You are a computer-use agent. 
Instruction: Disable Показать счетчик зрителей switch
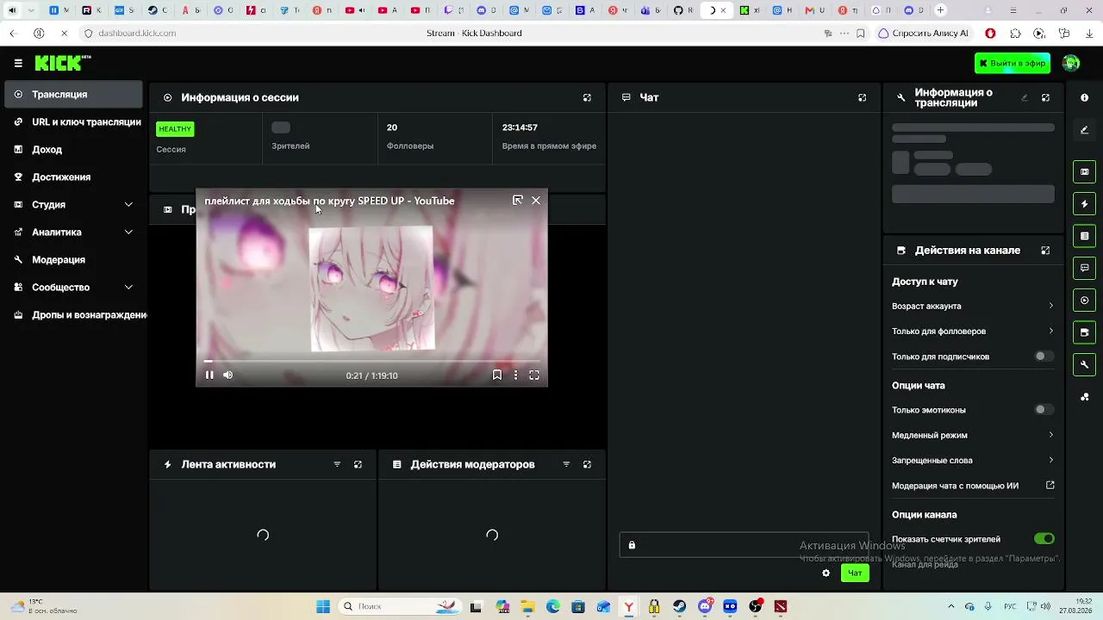[x=1044, y=539]
